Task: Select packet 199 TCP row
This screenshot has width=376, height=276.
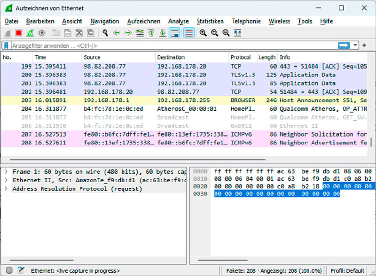Action: coord(184,66)
